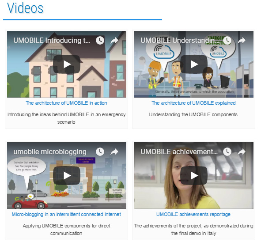Play the UMOBILE Understanding video
The width and height of the screenshot is (261, 246).
pyautogui.click(x=194, y=64)
